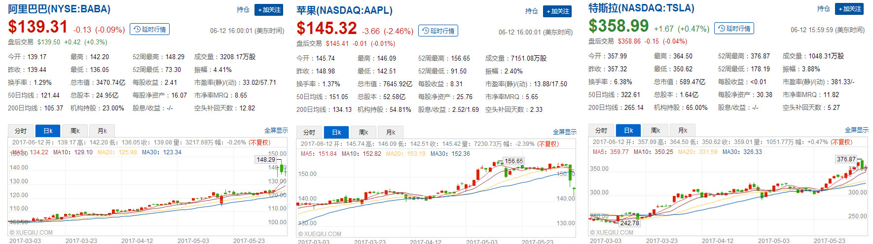Switch BABA chart to 周k tab
This screenshot has width=873, height=244.
pos(75,131)
